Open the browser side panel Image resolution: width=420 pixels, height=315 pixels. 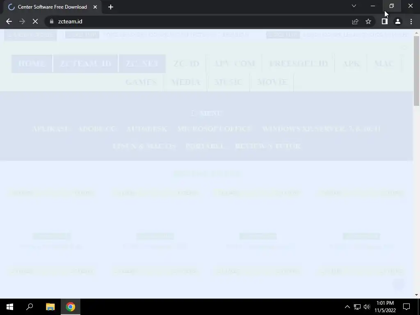[385, 21]
